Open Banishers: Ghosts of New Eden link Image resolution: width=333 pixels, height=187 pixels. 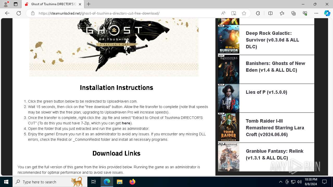click(x=275, y=67)
